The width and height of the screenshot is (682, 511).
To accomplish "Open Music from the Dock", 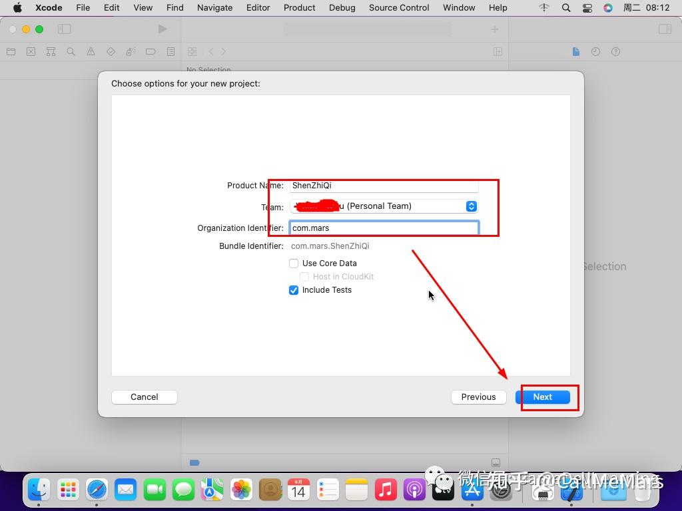I will pos(386,490).
